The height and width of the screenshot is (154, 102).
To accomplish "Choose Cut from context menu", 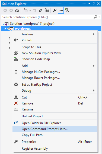I will [55, 97].
